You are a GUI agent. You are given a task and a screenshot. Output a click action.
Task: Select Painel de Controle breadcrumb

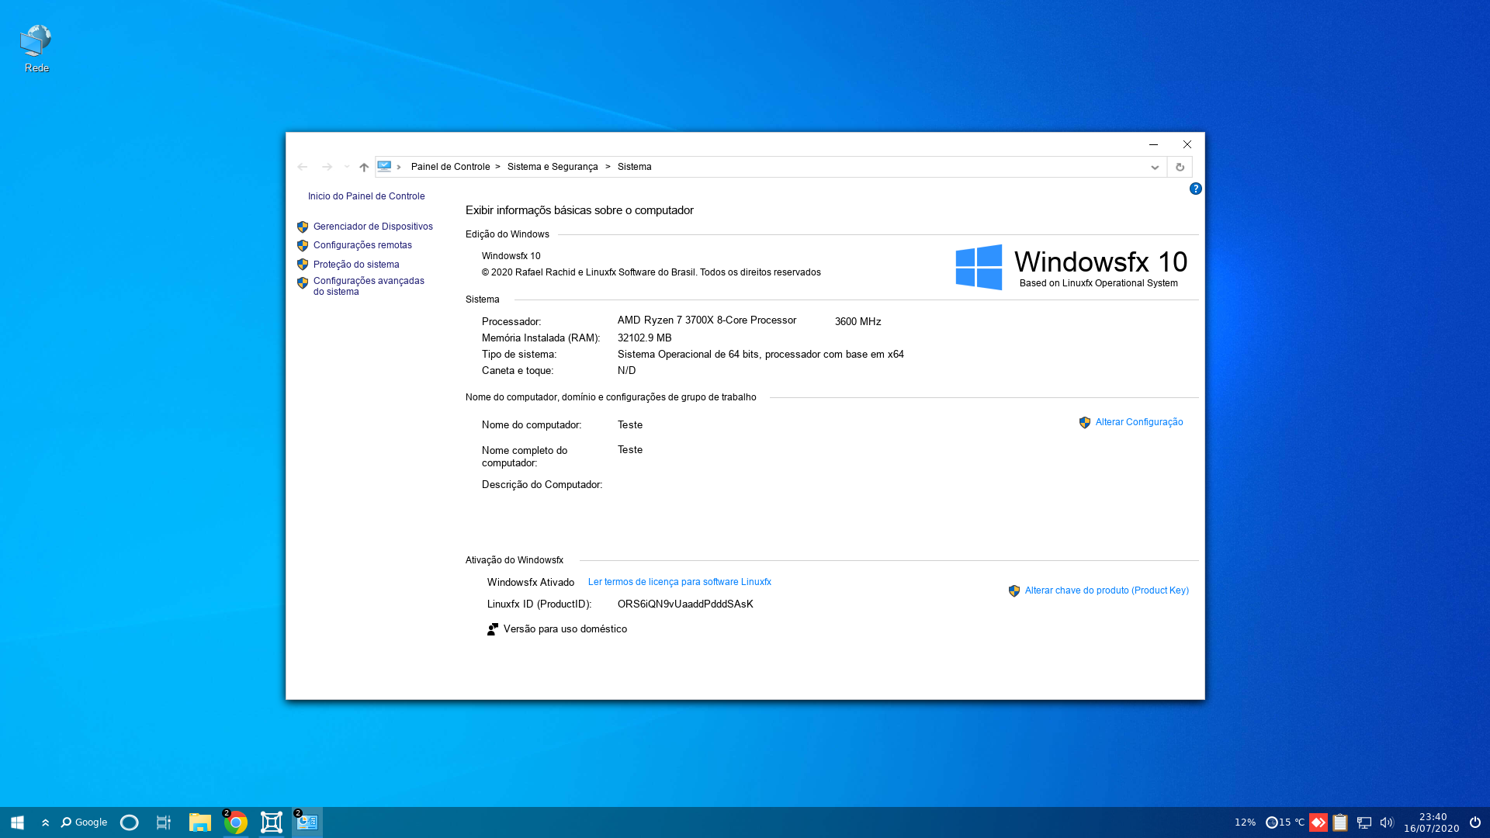450,167
